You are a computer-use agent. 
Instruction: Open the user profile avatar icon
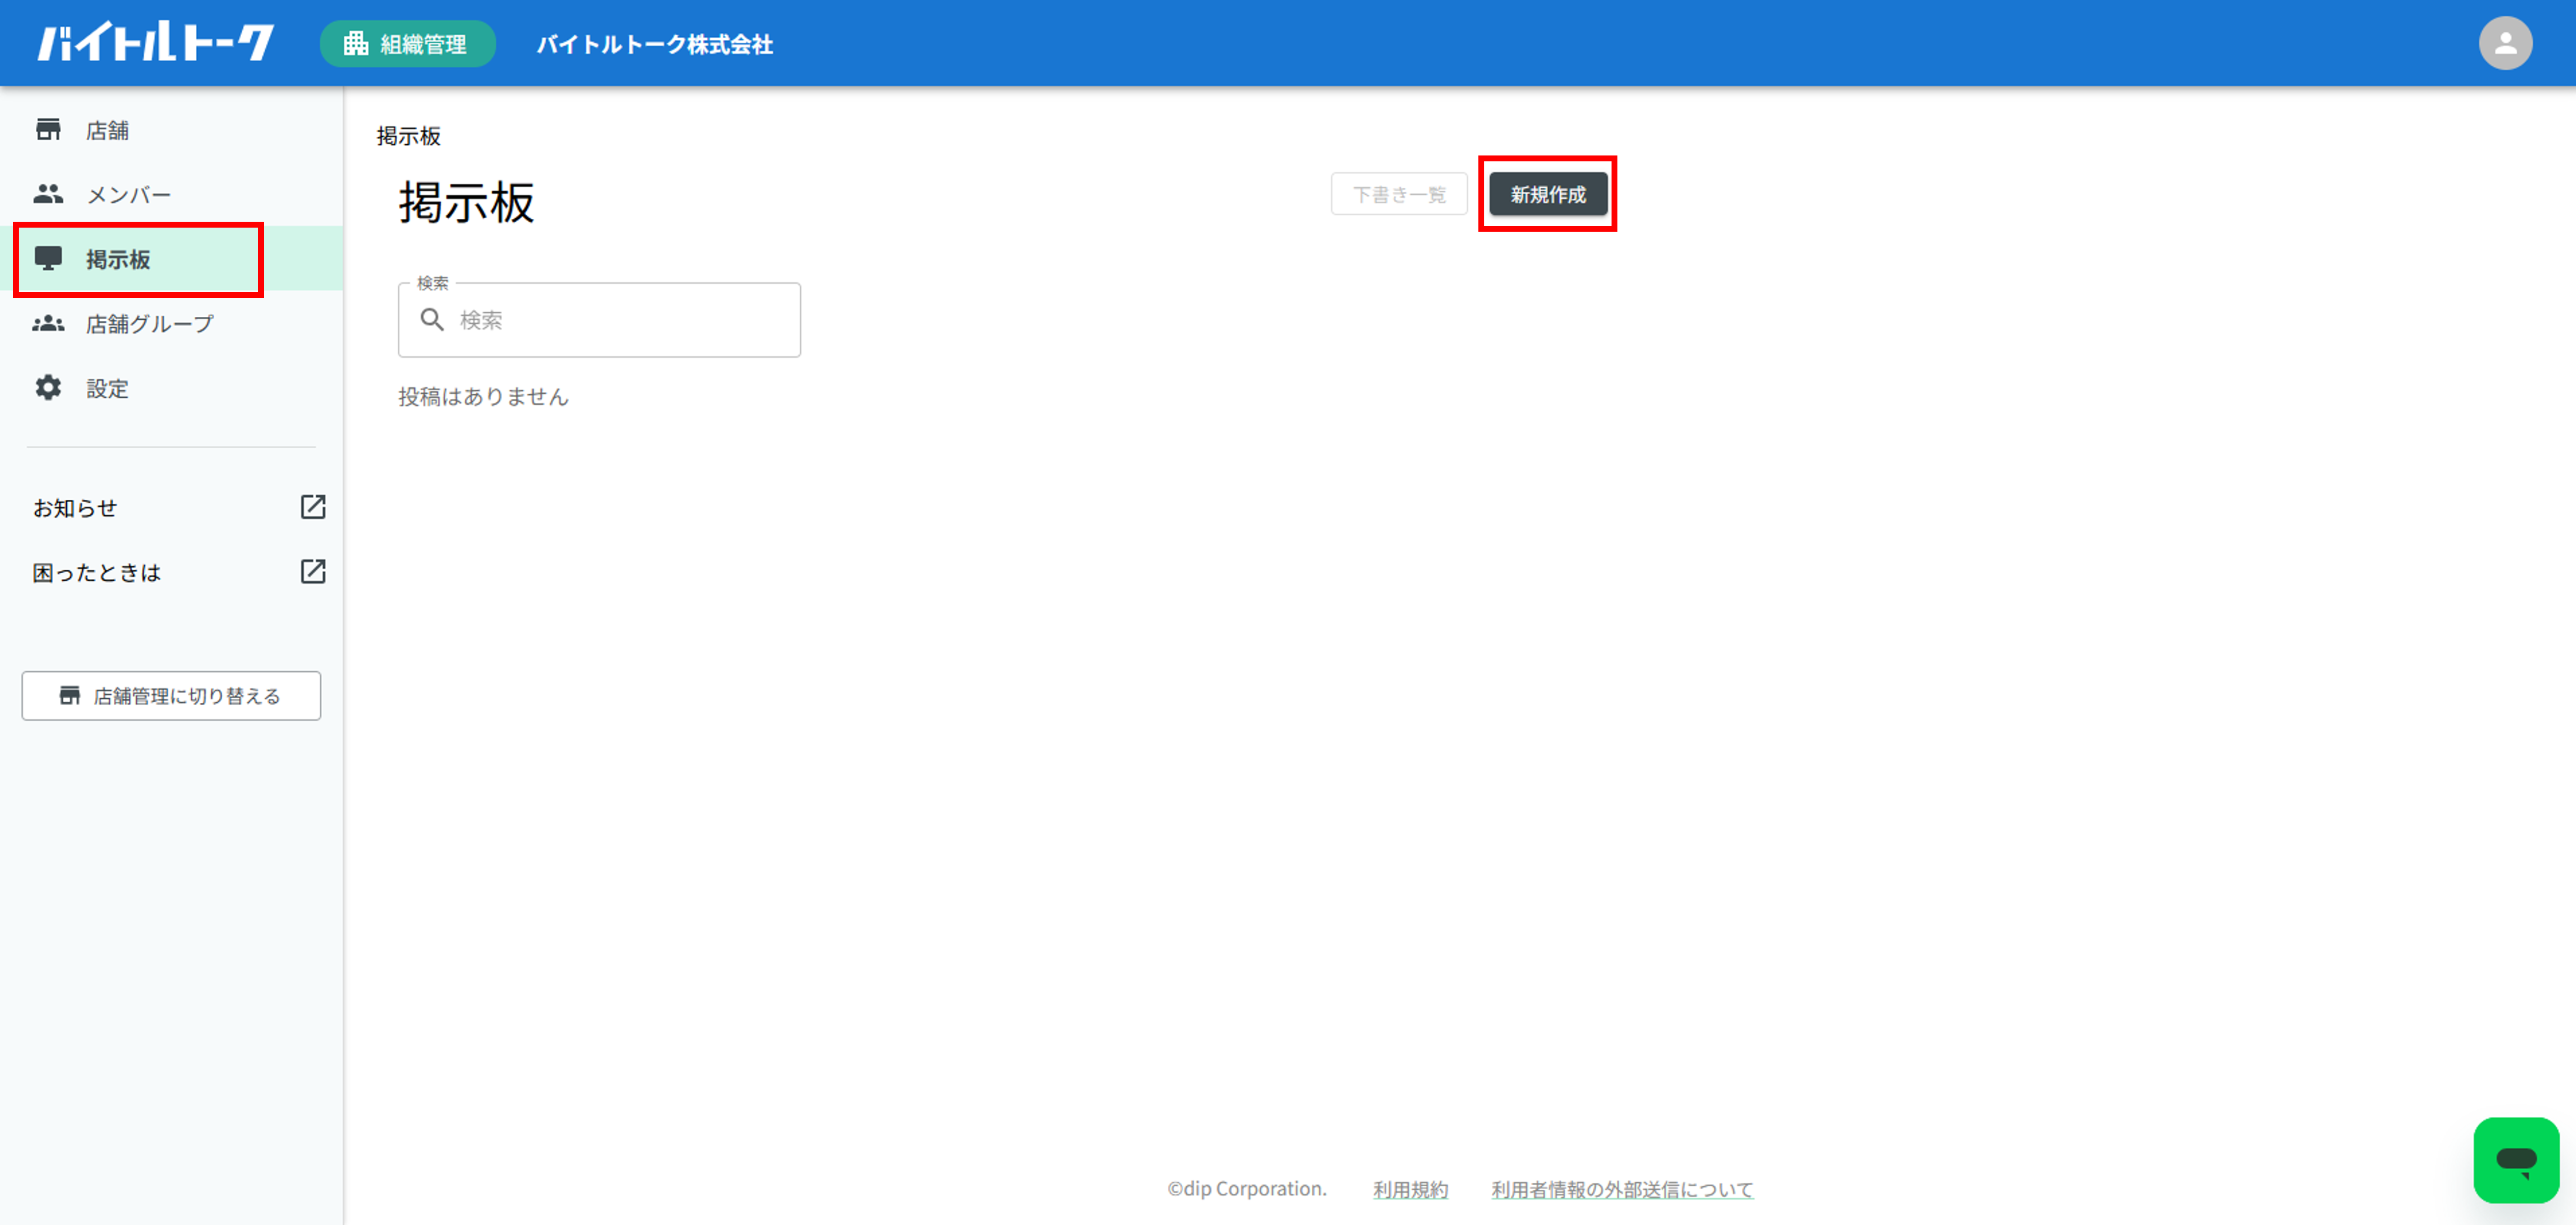point(2505,43)
